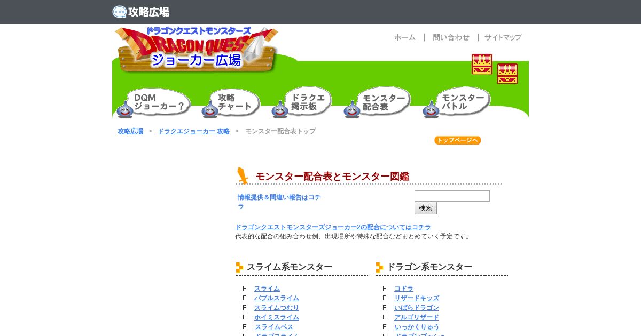Viewport: 641px width, 336px height.
Task: Click the 攻略広場 breadcrumb link
Action: (130, 131)
